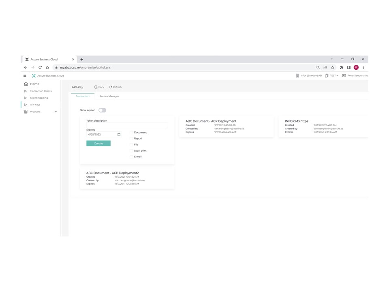Select the Transaction tab
The height and width of the screenshot is (292, 389).
pyautogui.click(x=82, y=96)
